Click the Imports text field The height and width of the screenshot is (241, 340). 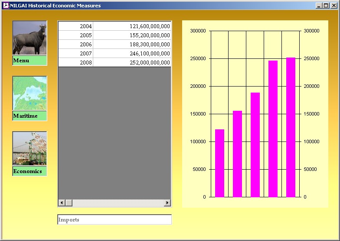114,220
